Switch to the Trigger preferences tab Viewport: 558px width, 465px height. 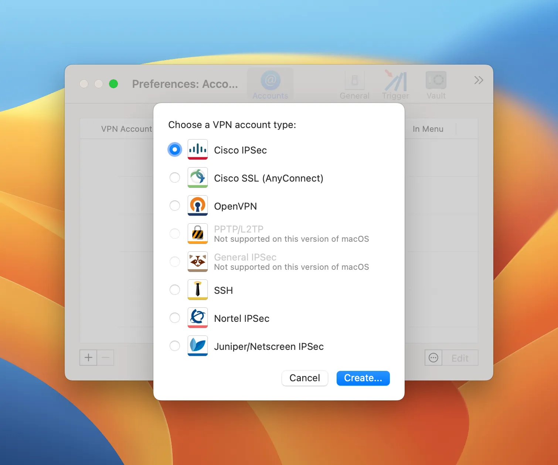pyautogui.click(x=395, y=85)
